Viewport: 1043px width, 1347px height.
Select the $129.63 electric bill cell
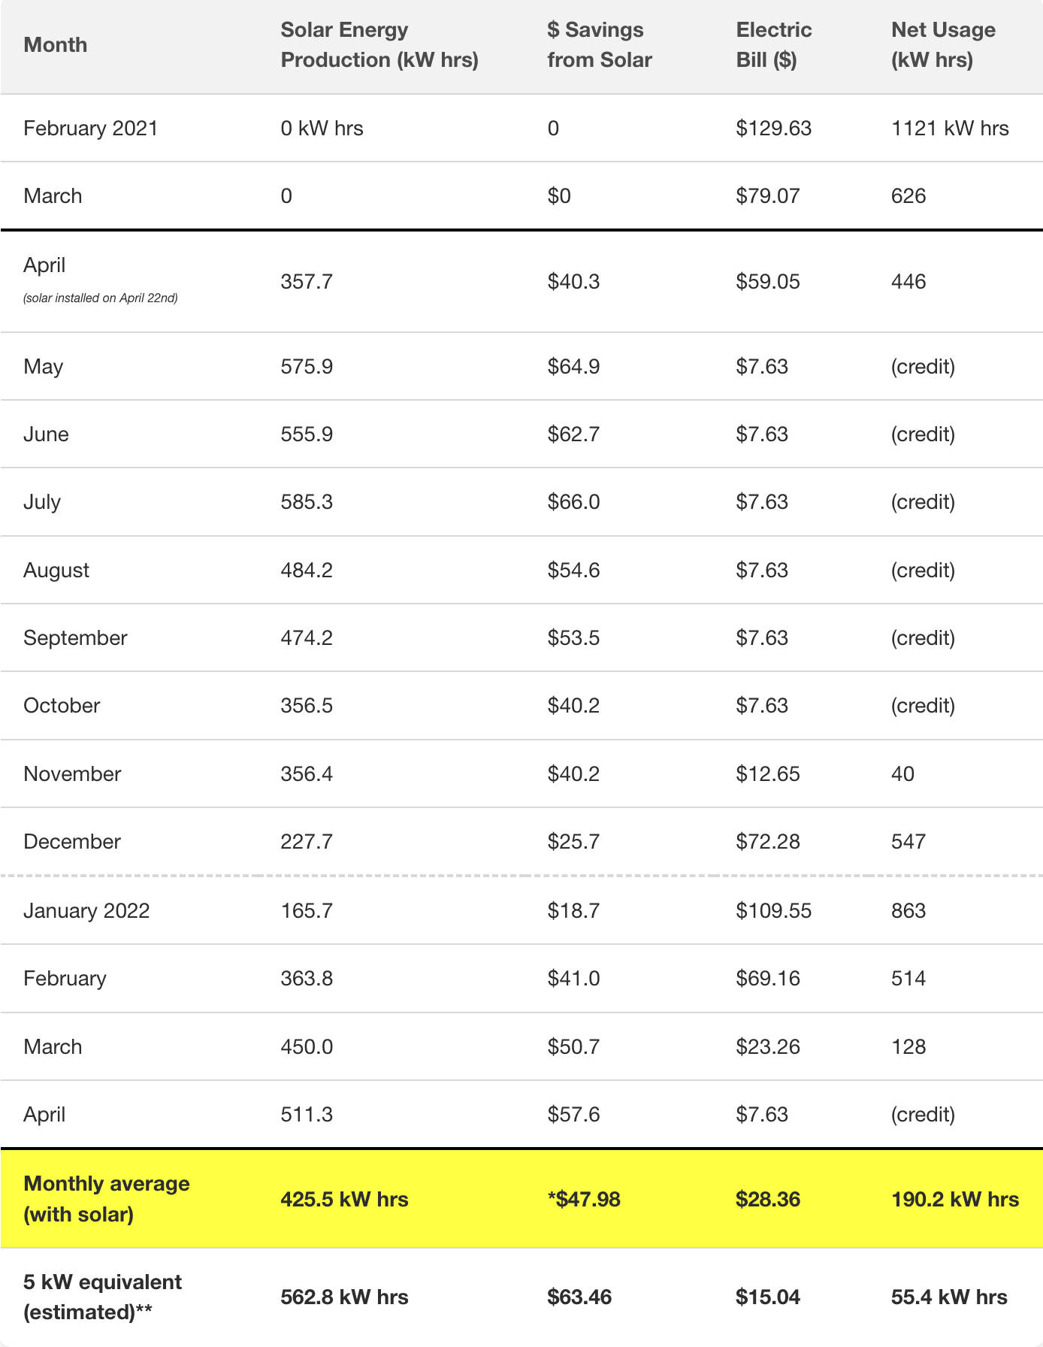pyautogui.click(x=774, y=129)
